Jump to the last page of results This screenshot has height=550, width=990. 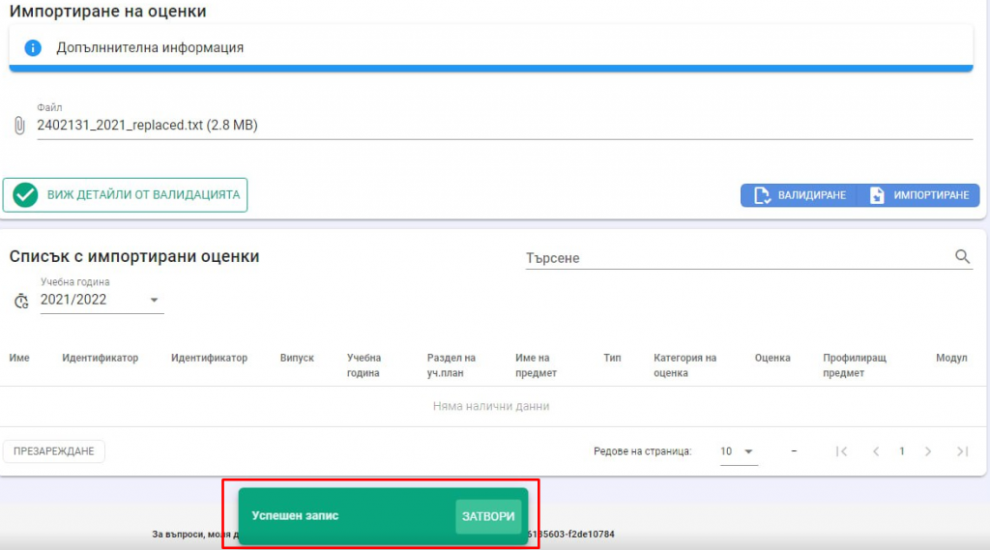962,451
